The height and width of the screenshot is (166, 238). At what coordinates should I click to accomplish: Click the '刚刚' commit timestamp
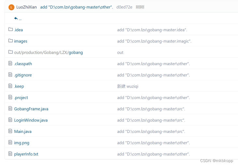coord(140,7)
